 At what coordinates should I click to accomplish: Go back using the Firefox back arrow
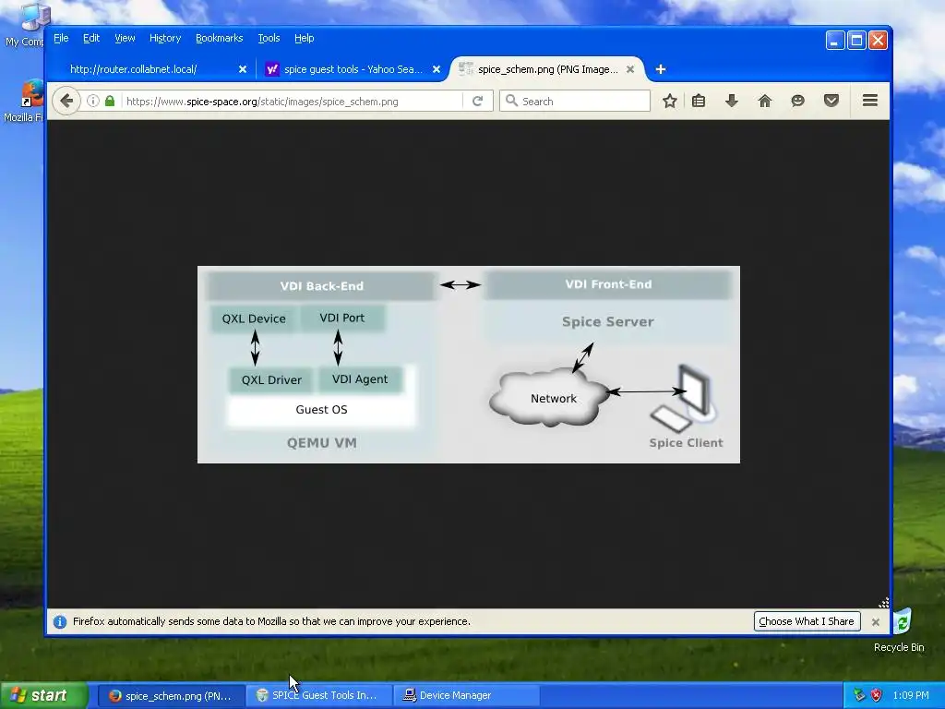[66, 101]
